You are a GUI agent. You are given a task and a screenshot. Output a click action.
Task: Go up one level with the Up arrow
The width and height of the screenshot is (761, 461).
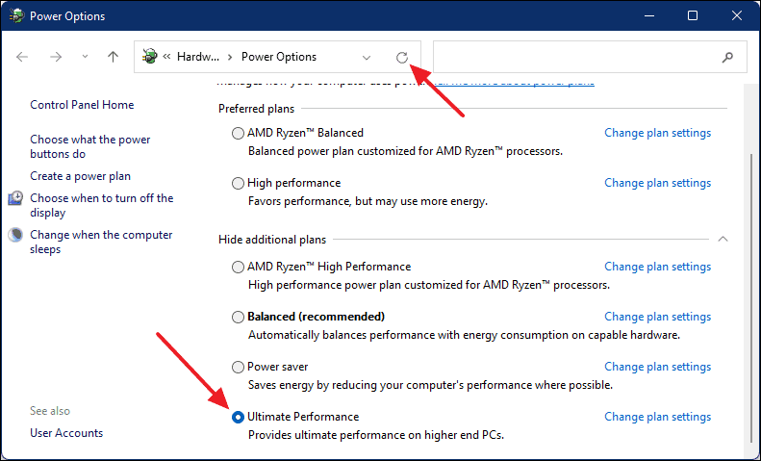click(113, 57)
